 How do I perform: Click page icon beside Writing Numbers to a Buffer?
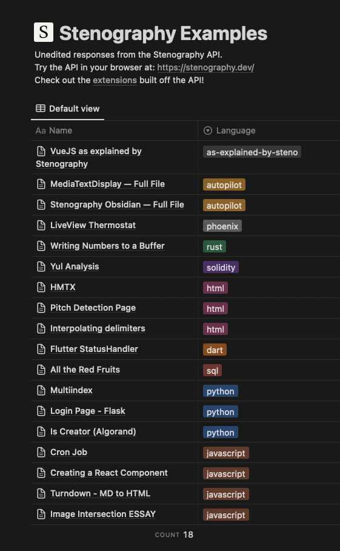(x=41, y=246)
